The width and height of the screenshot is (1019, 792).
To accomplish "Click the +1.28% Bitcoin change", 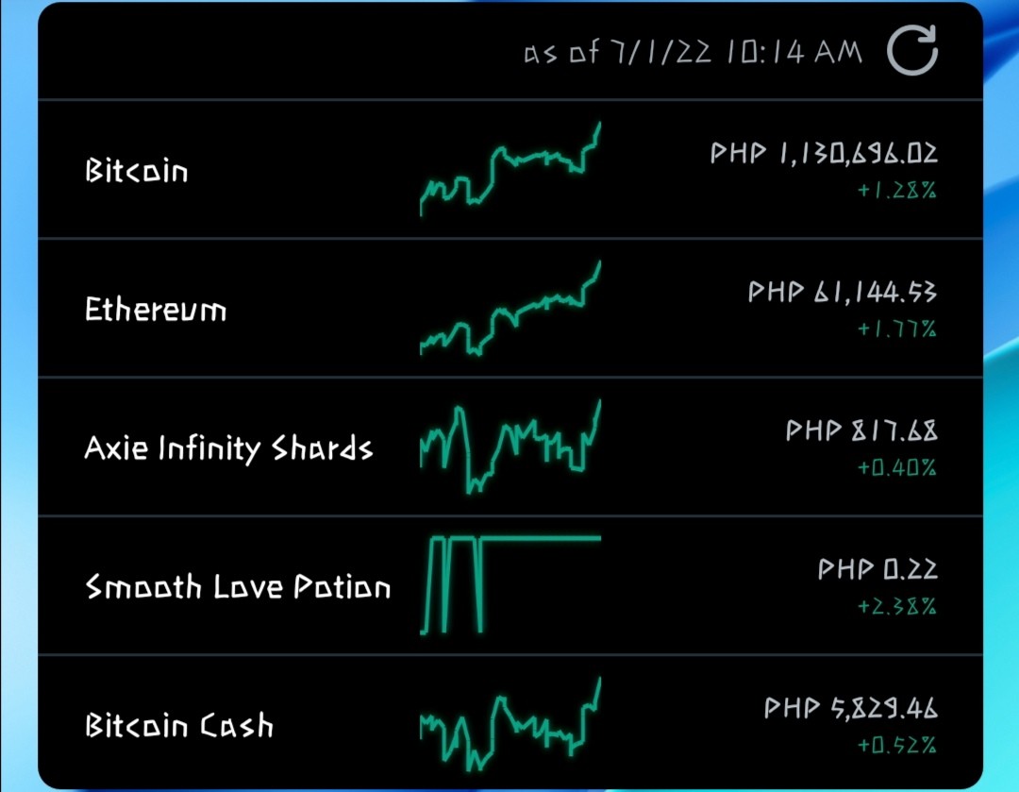I will 897,191.
